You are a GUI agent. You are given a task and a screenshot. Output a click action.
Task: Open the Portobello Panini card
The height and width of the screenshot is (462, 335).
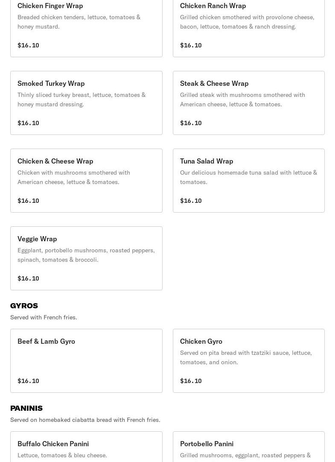(x=249, y=447)
